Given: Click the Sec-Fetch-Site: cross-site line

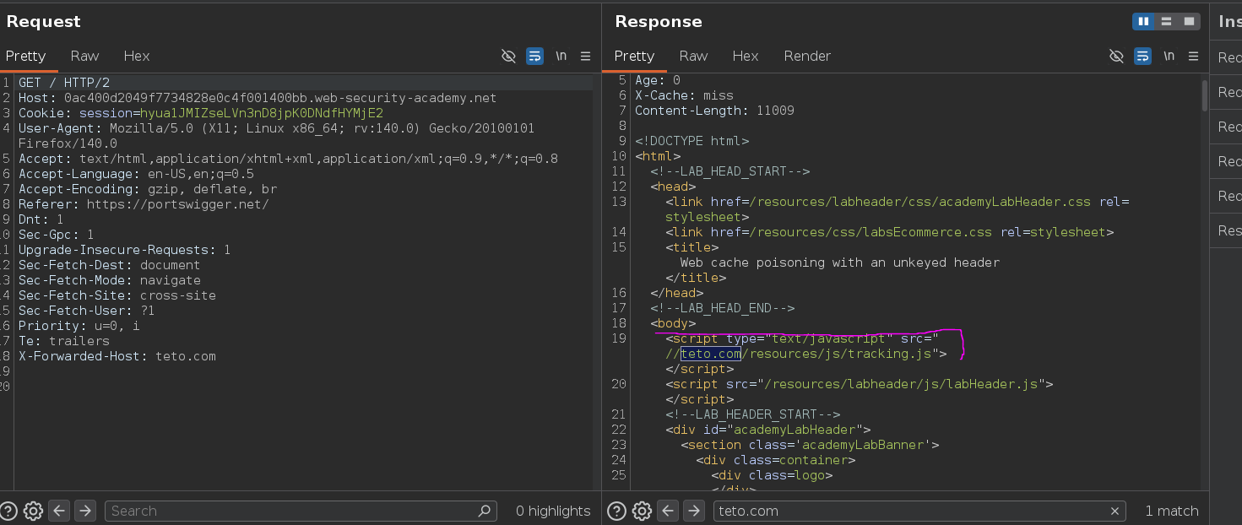Looking at the screenshot, I should (117, 295).
